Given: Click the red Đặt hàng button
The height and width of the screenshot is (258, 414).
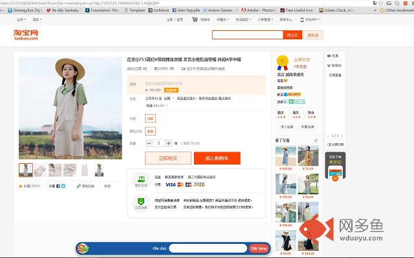Looking at the screenshot, I should [259, 248].
